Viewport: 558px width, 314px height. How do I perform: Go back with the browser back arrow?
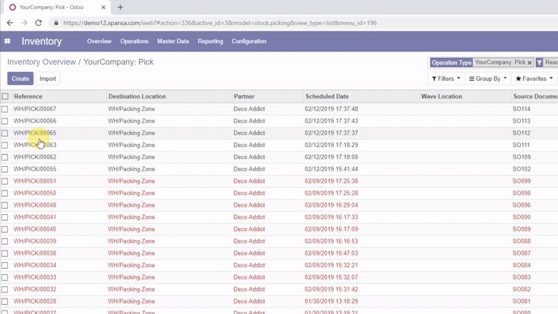(10, 23)
